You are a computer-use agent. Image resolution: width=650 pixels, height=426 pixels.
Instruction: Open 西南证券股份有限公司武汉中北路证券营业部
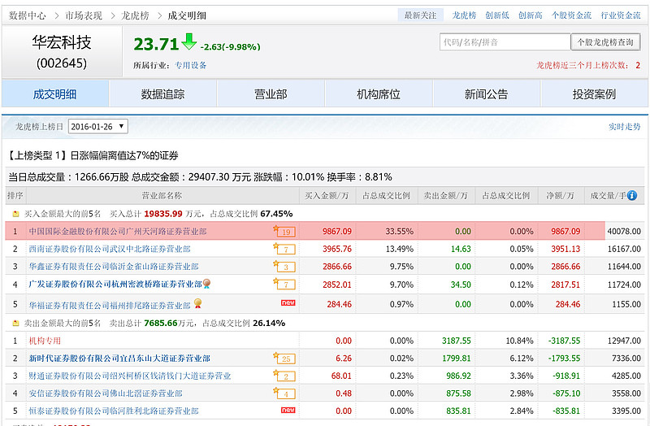pyautogui.click(x=110, y=249)
